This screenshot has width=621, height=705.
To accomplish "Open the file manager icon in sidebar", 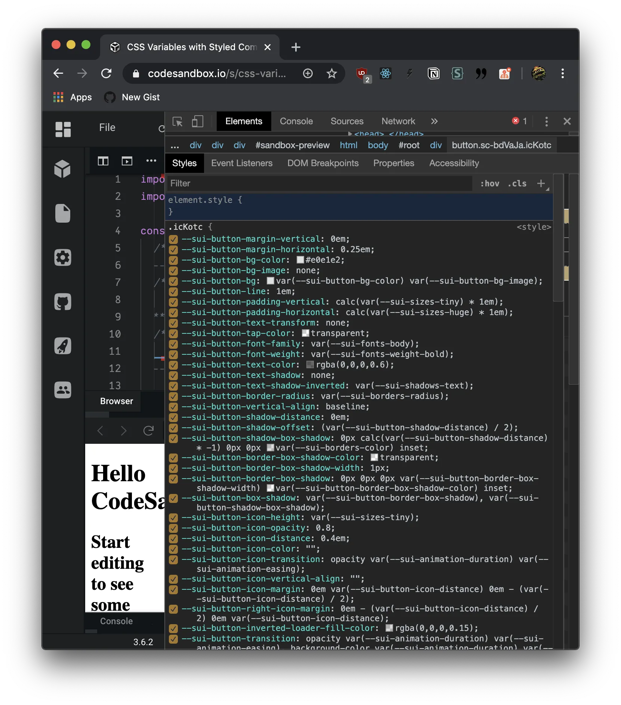I will coord(62,213).
